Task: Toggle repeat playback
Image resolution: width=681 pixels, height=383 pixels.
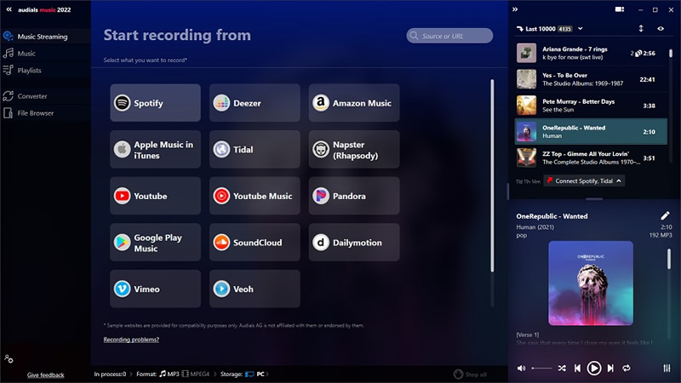Action: click(x=627, y=369)
